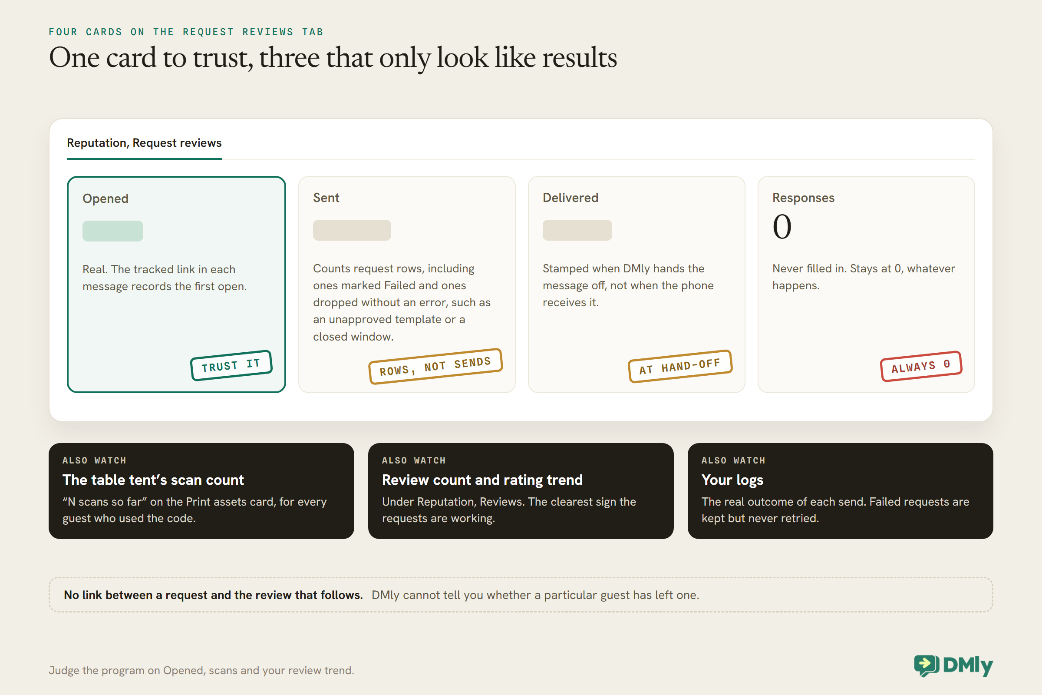The width and height of the screenshot is (1042, 695).
Task: Click the DMly logo icon
Action: 927,666
